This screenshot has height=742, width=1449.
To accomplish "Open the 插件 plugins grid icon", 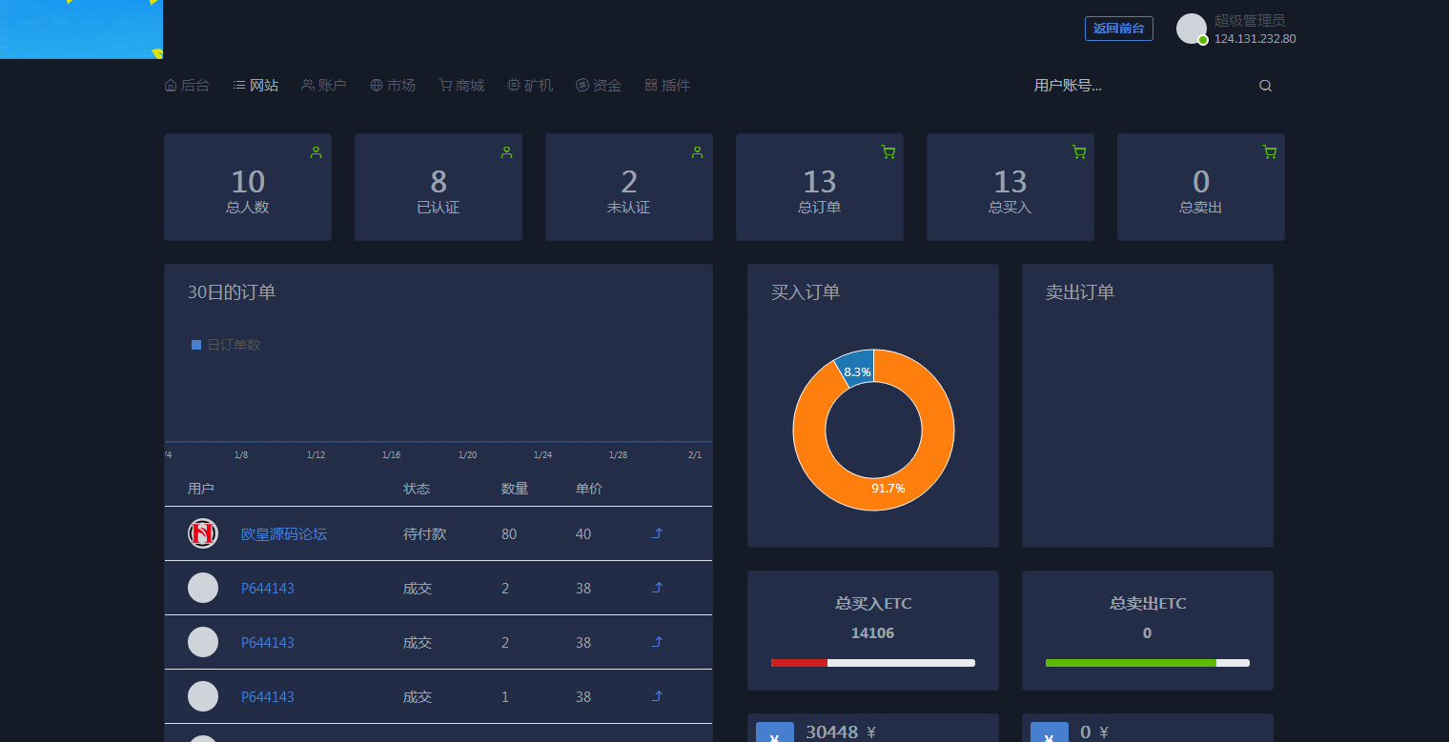I will pyautogui.click(x=650, y=85).
